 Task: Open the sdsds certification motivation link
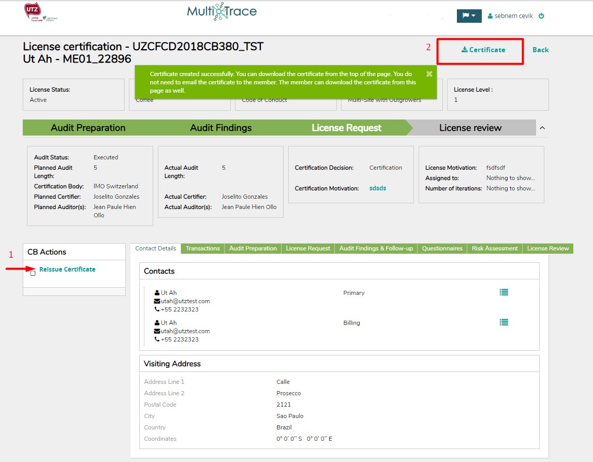377,188
